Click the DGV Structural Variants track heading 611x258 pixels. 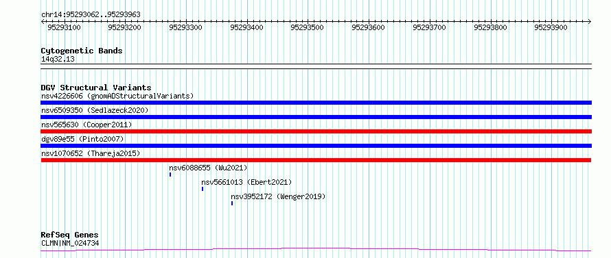(x=96, y=88)
